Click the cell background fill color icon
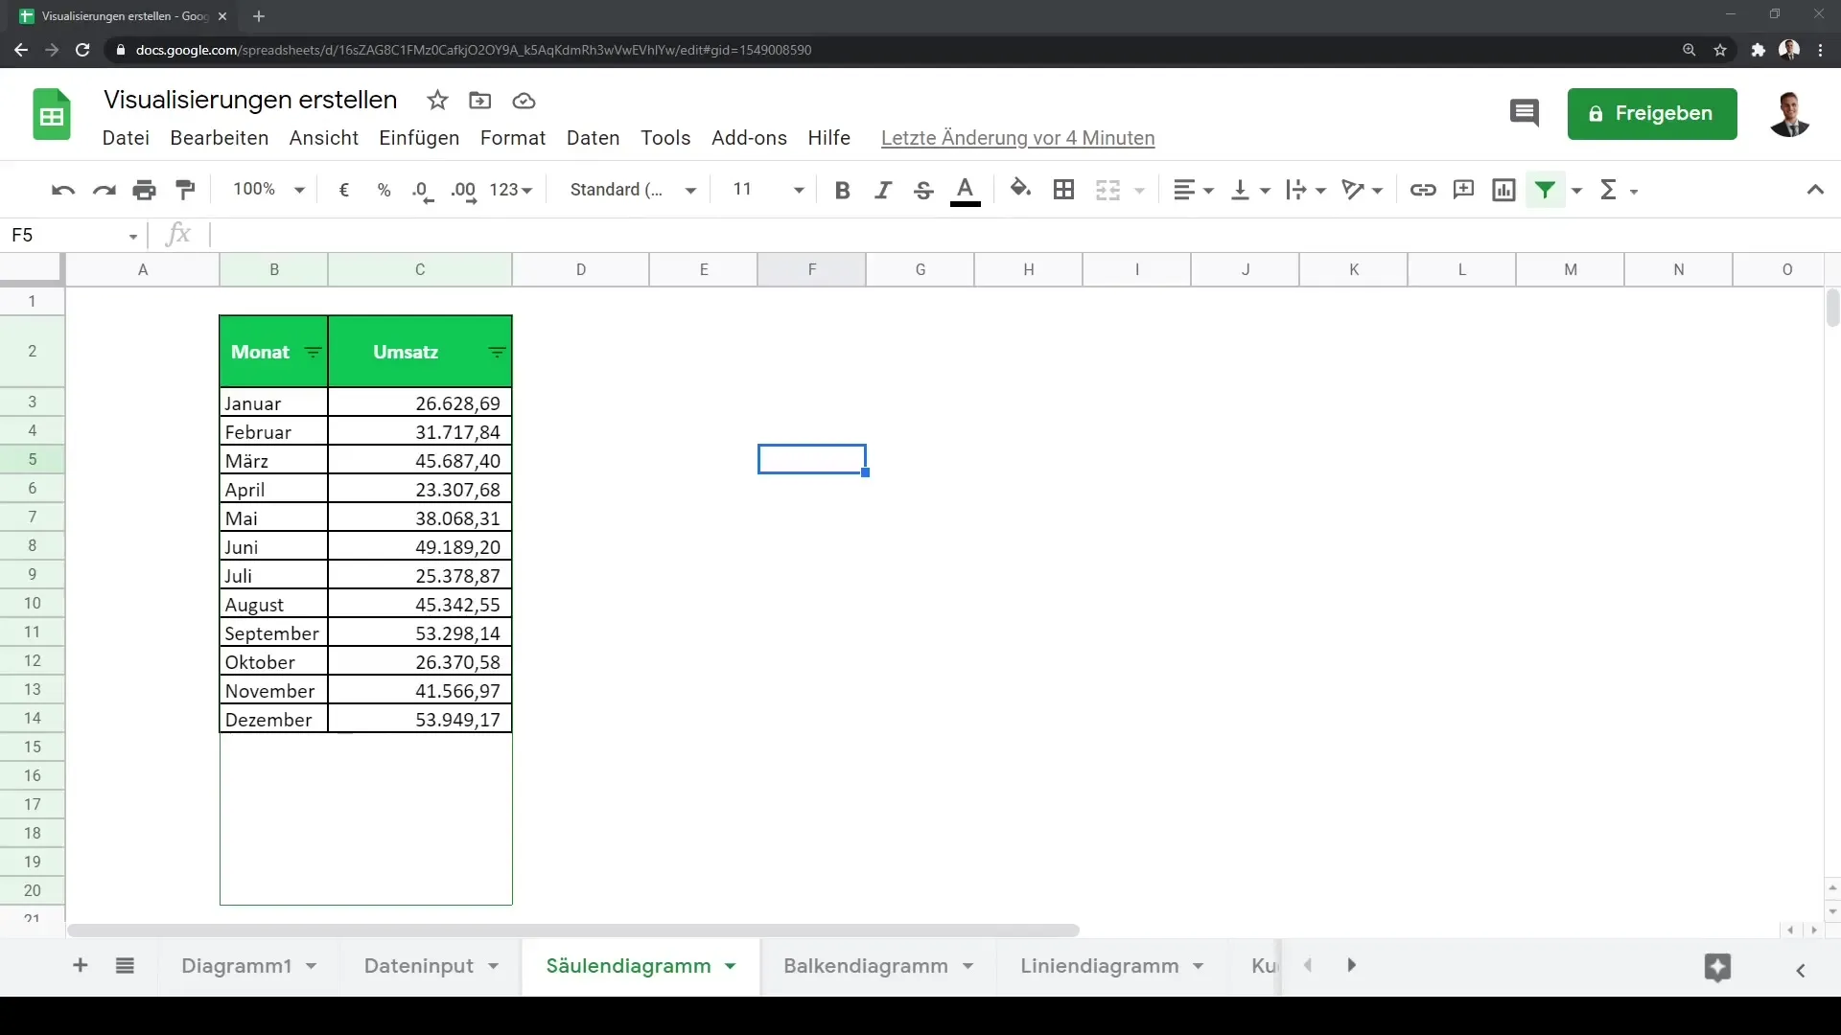 click(x=1019, y=190)
